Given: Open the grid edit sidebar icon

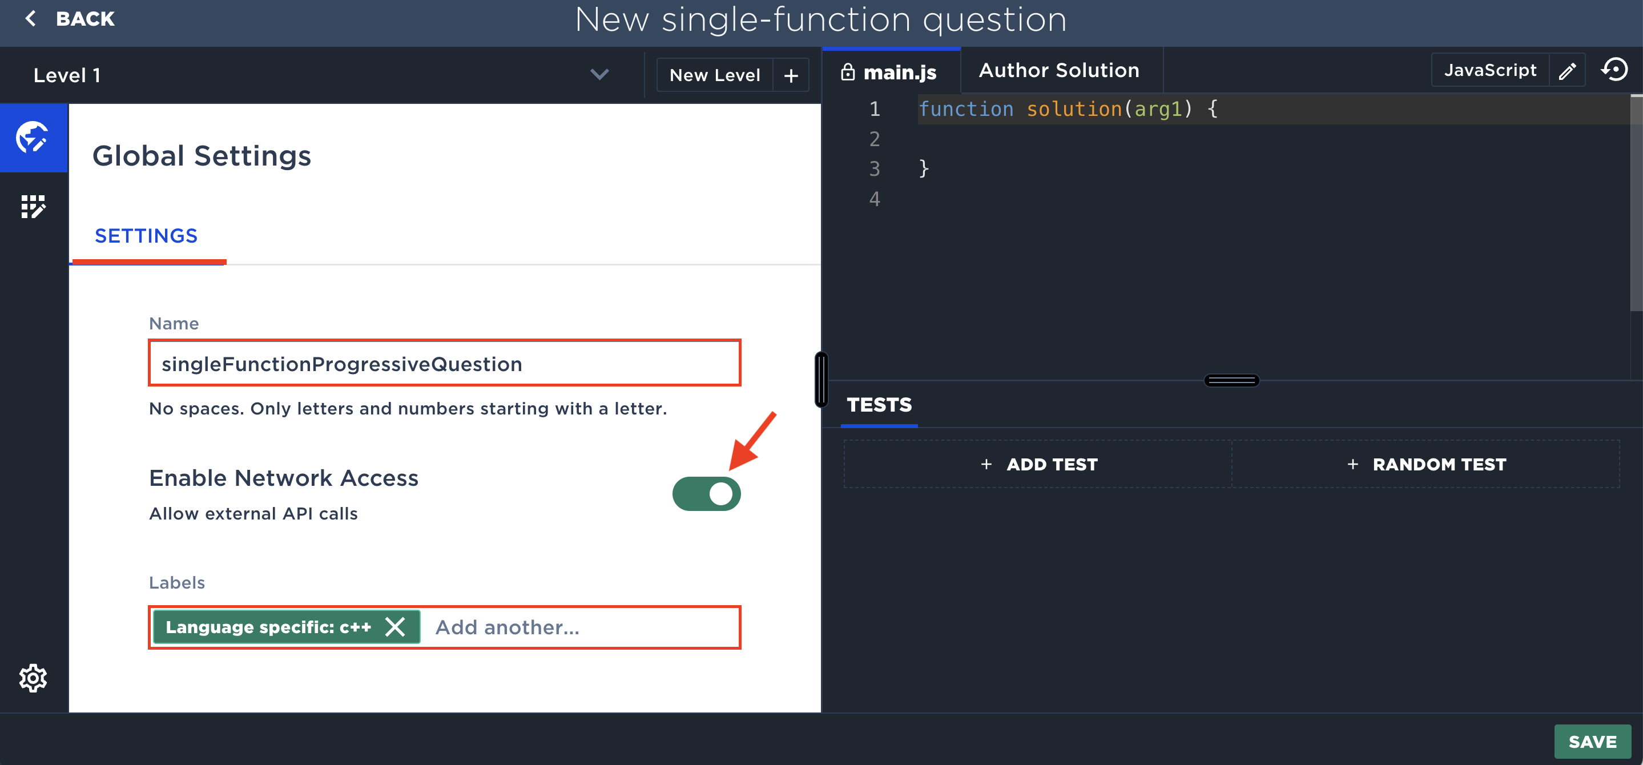Looking at the screenshot, I should click(33, 207).
